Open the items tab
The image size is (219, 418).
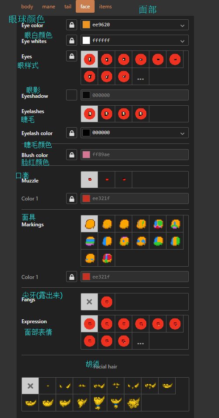pos(106,7)
